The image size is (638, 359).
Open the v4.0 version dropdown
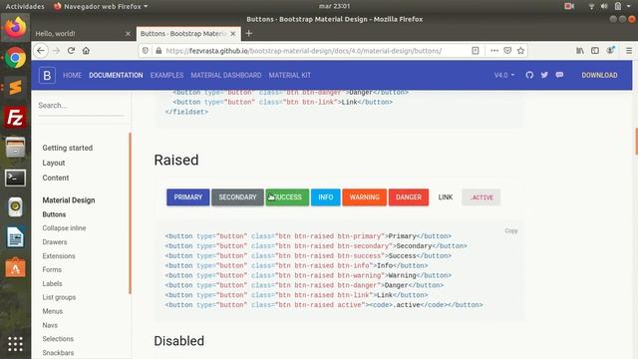[504, 75]
